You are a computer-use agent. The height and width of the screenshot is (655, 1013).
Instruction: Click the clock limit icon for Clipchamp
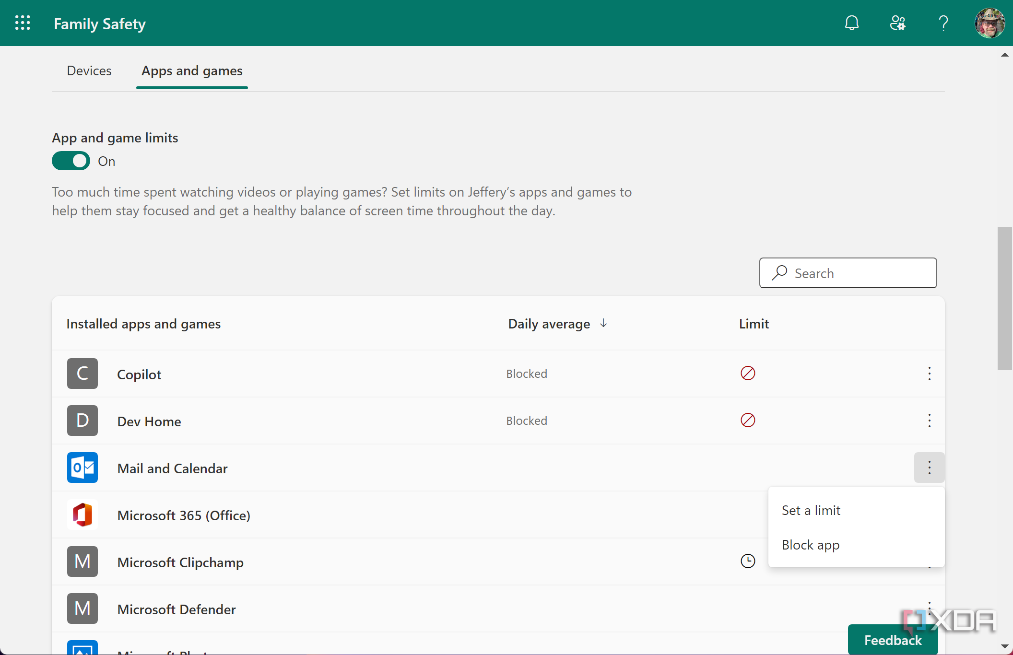748,561
